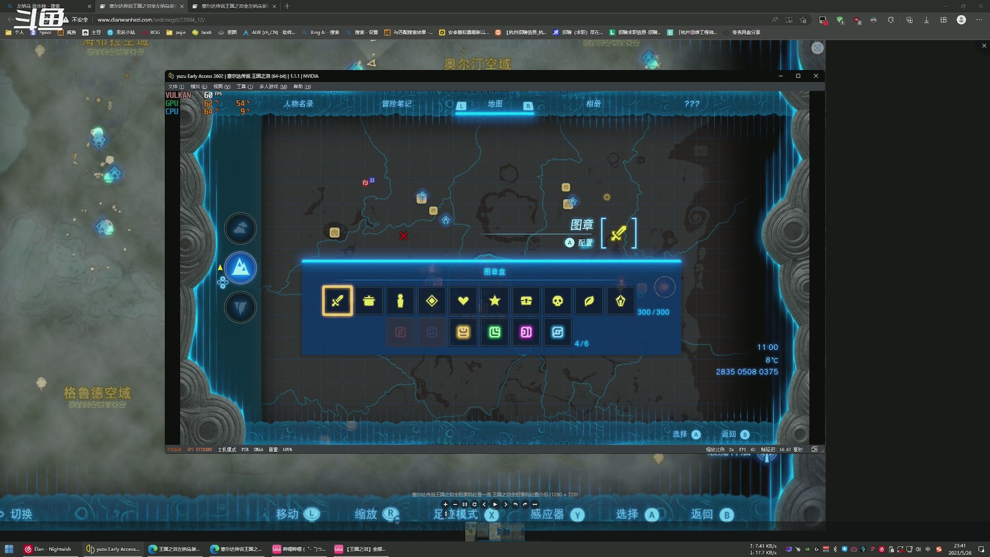
Task: Toggle GPU EXTREME accuracy in status bar
Action: tap(200, 449)
